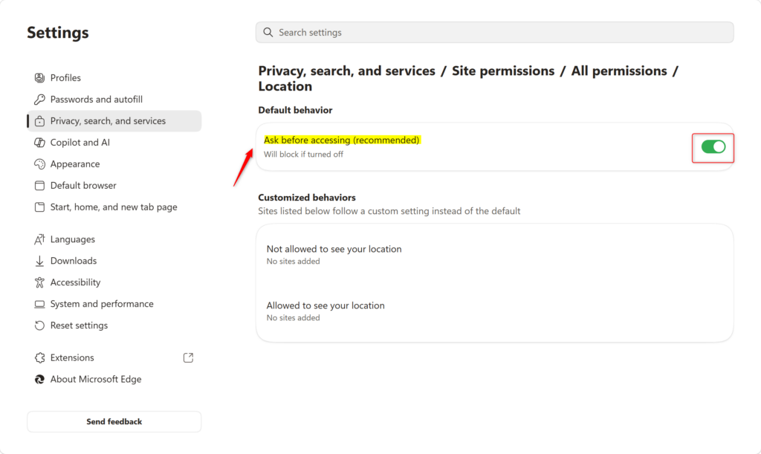Image resolution: width=761 pixels, height=454 pixels.
Task: Open Passwords and autofill settings
Action: [x=114, y=100]
